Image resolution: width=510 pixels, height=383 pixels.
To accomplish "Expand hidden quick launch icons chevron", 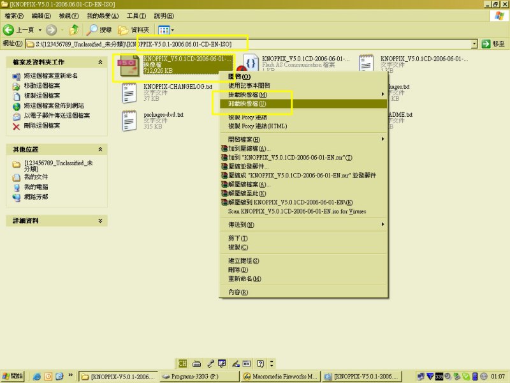I will point(70,375).
